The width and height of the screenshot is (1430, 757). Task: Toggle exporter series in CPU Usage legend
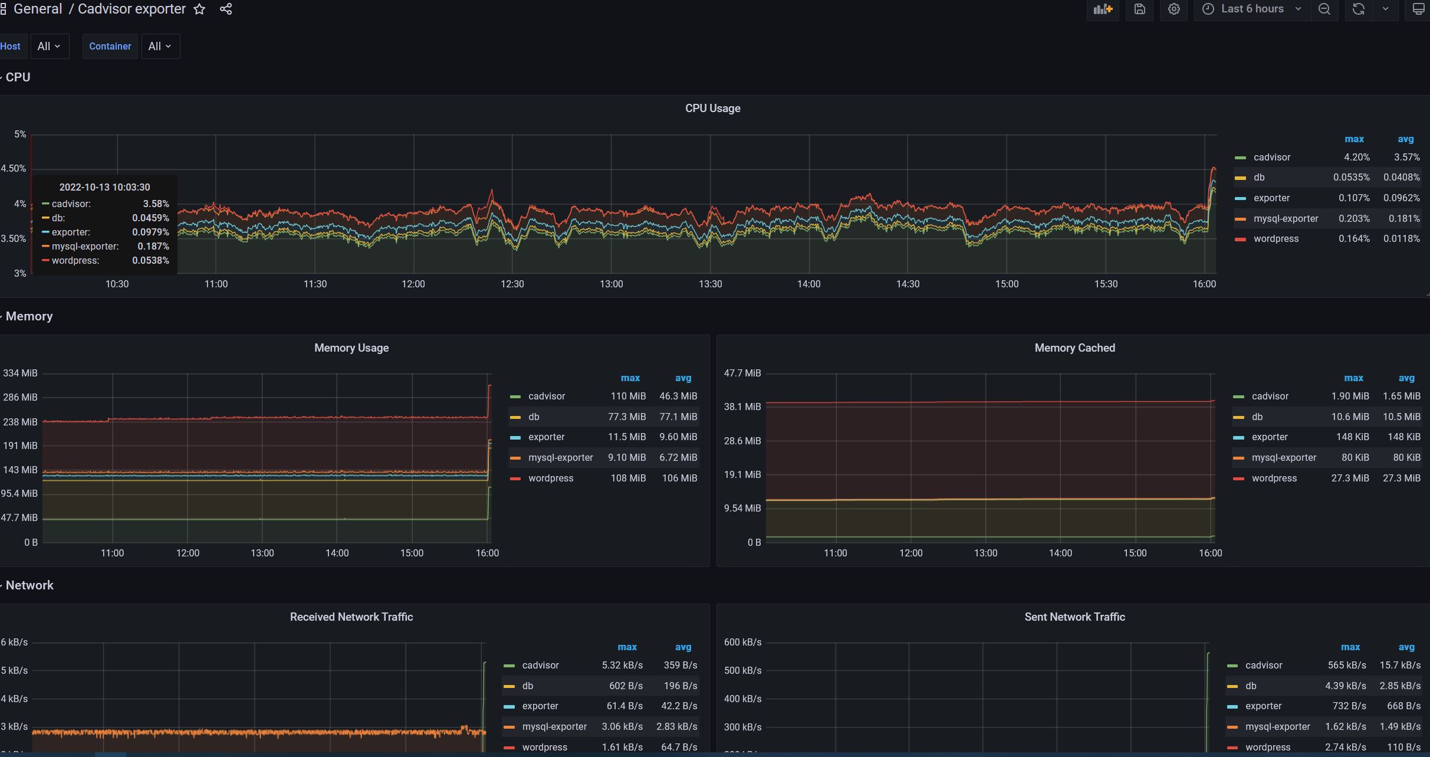coord(1271,198)
